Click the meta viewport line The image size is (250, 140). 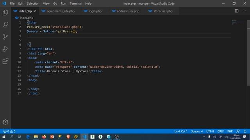pyautogui.click(x=97, y=66)
